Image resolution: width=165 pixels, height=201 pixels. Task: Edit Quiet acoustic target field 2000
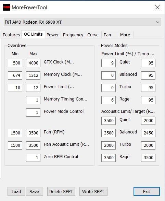[148, 121]
